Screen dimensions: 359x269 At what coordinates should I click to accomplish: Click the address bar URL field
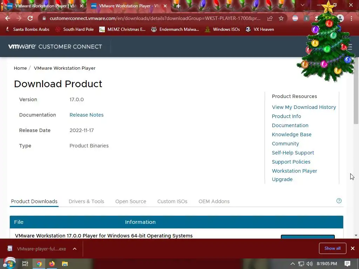pos(155,18)
